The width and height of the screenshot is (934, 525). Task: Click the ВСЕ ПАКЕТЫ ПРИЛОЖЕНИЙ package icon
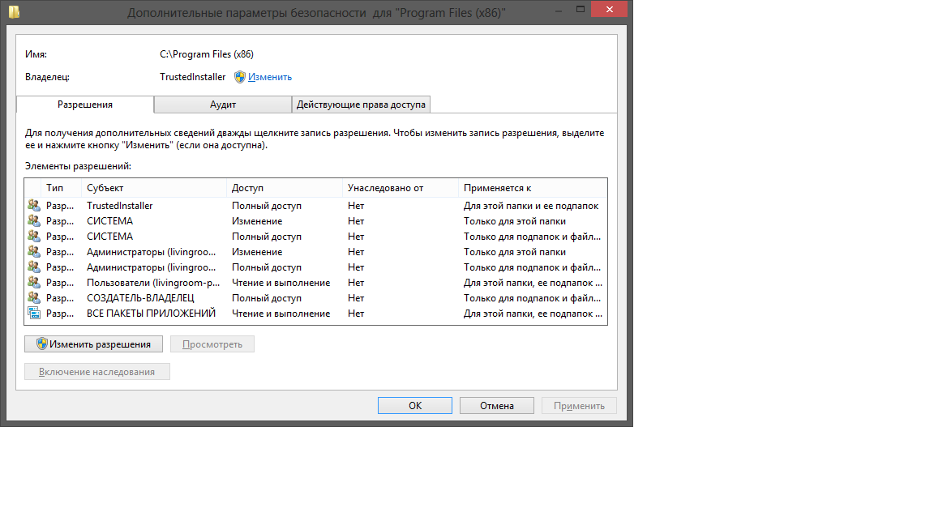pos(33,314)
